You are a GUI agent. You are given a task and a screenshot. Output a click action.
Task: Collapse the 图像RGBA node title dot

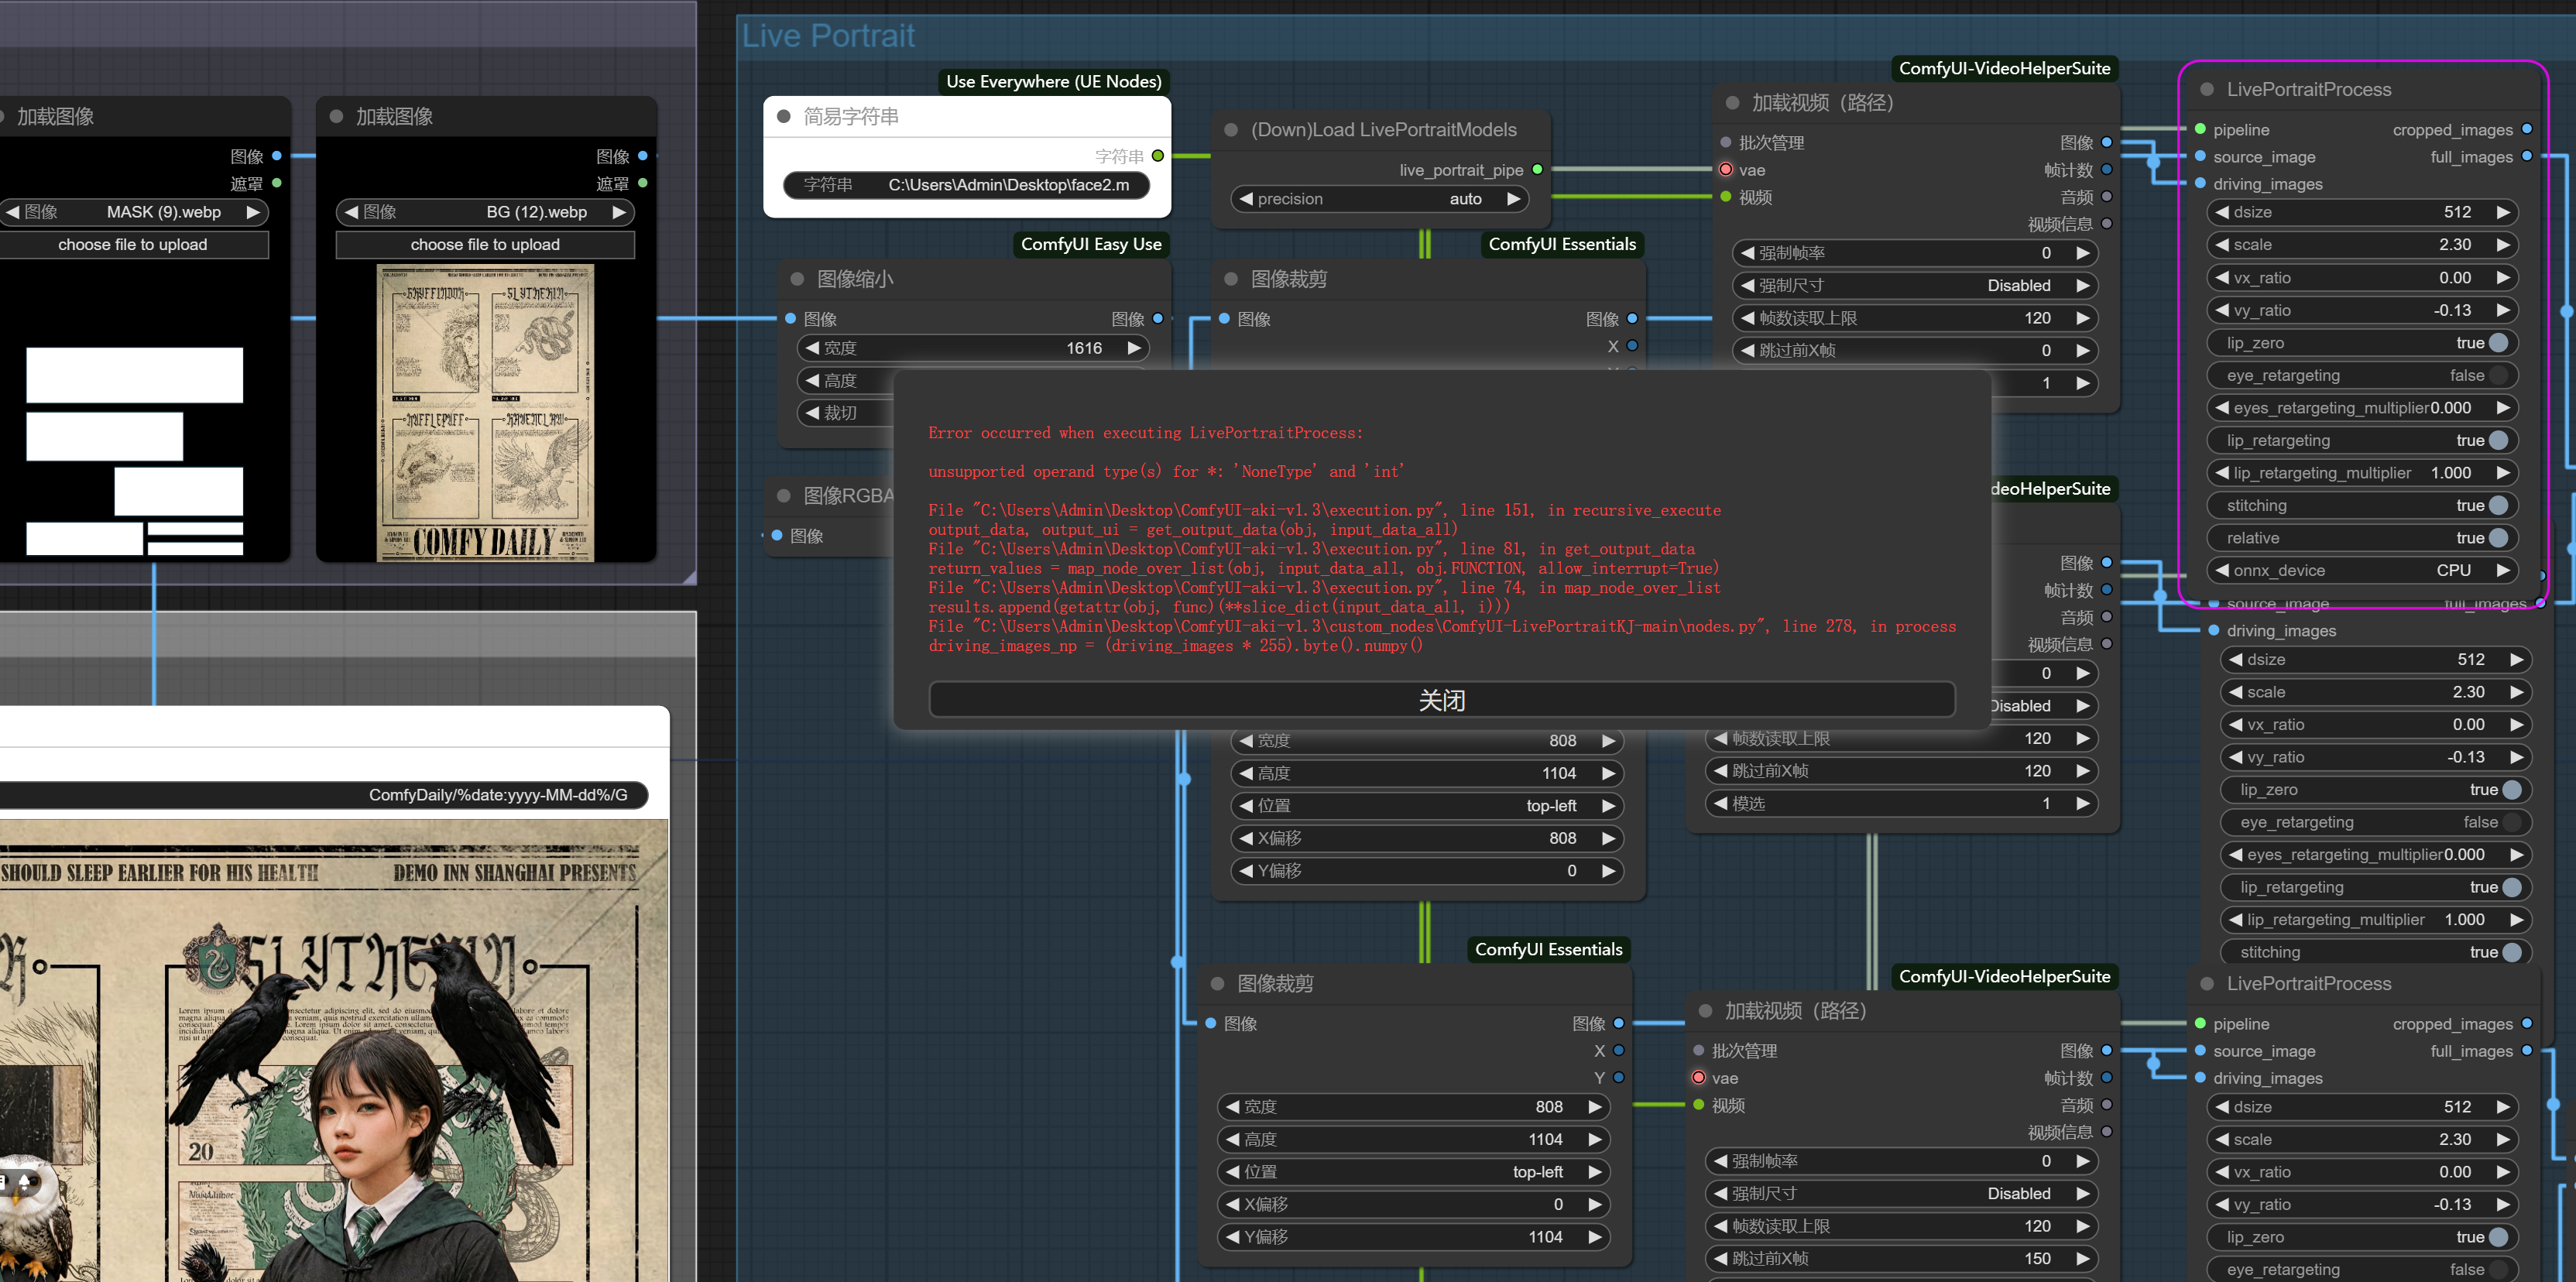click(784, 495)
